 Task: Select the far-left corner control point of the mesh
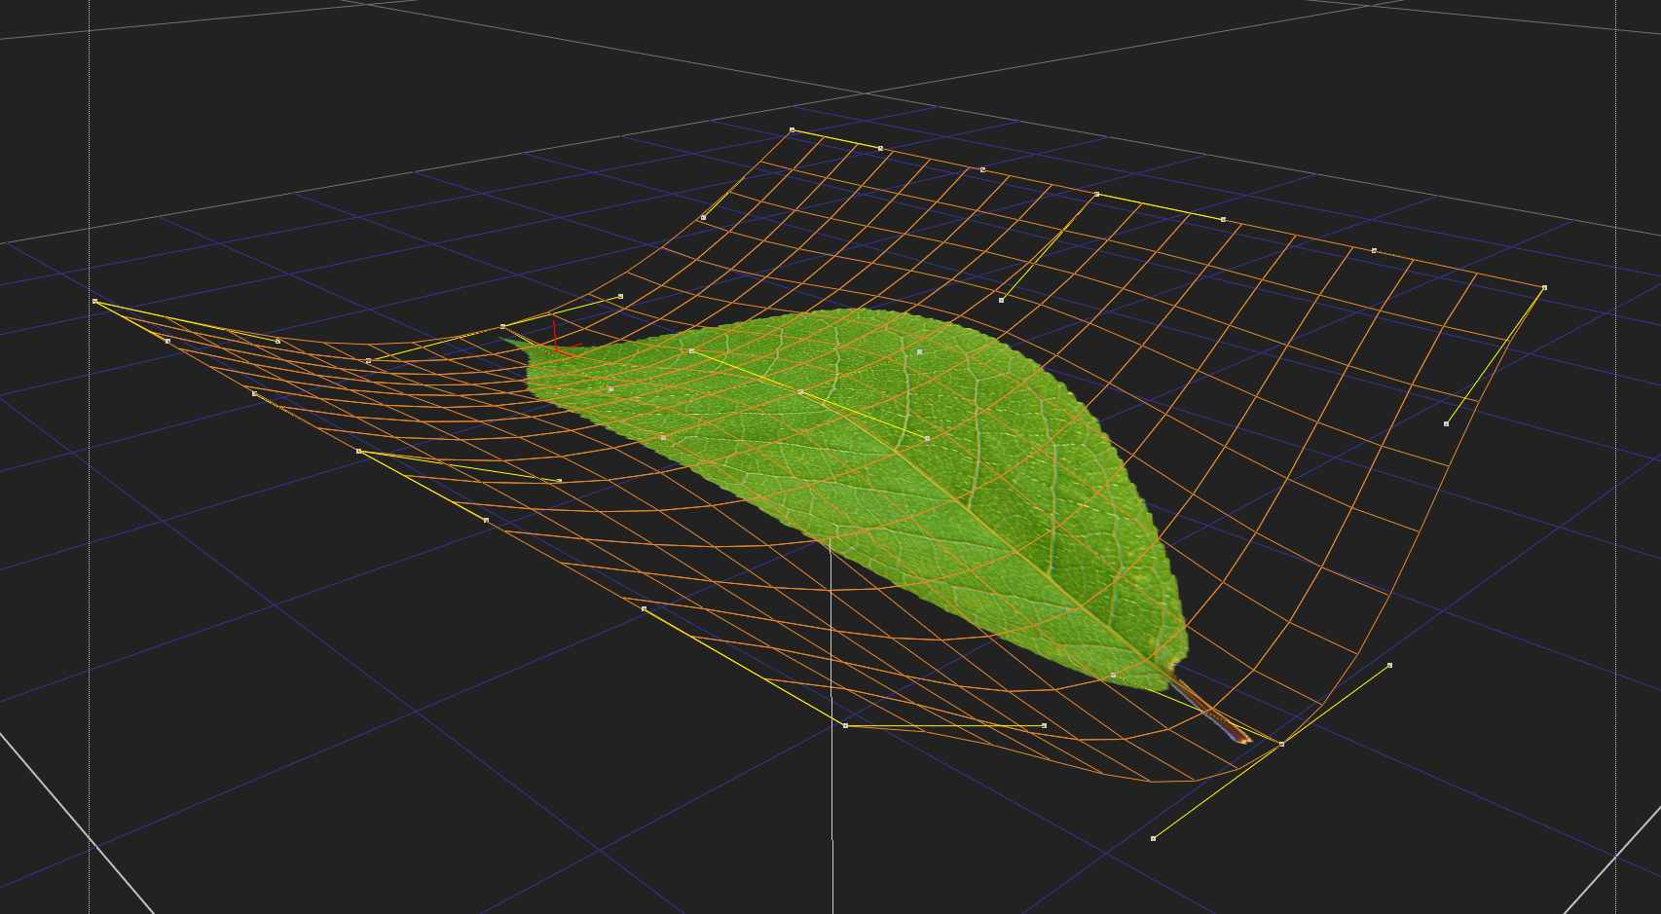tap(94, 302)
